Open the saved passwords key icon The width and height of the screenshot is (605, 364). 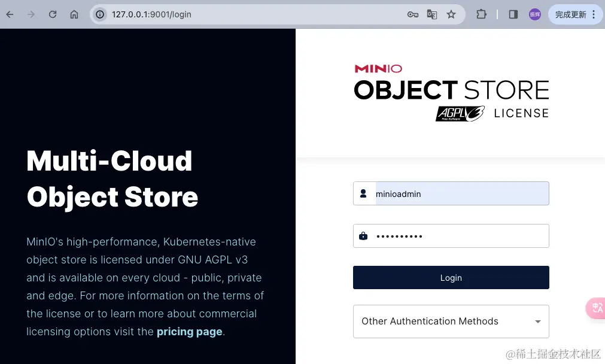point(412,15)
